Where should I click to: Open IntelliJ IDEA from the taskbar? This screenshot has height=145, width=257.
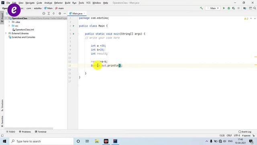(x=115, y=141)
